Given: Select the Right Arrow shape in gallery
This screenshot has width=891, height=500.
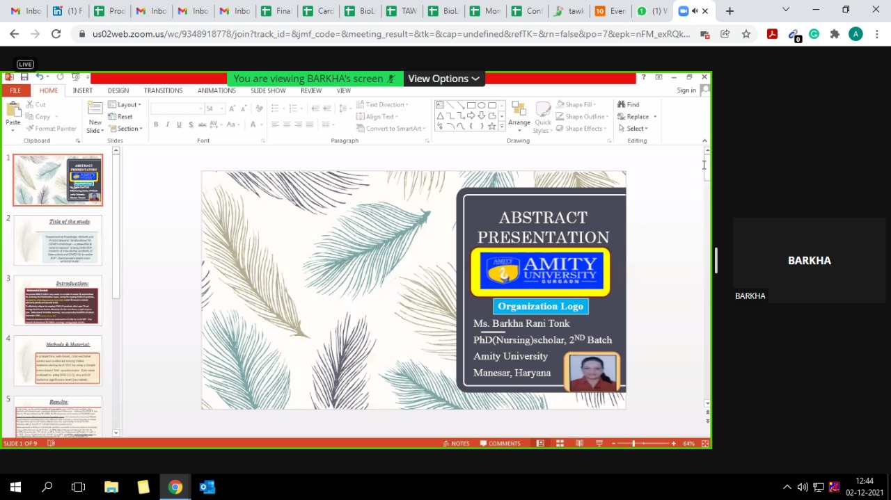Looking at the screenshot, I should 471,116.
